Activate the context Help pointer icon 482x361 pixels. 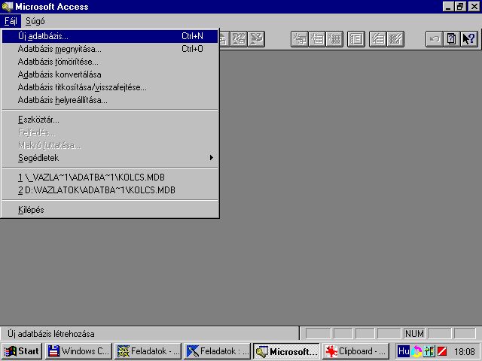click(469, 39)
